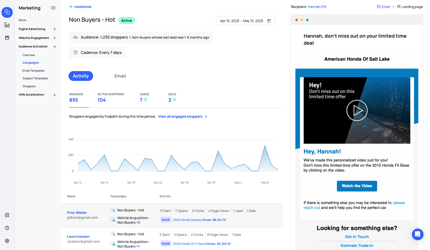430x250 pixels.
Task: Click the store icon in left rail
Action: [7, 38]
